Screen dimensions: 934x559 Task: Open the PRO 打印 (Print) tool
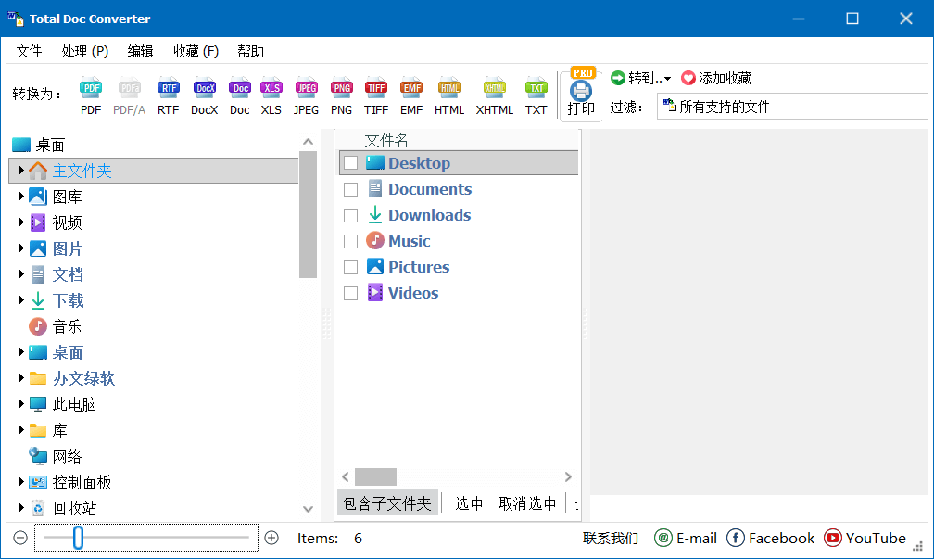(x=581, y=93)
